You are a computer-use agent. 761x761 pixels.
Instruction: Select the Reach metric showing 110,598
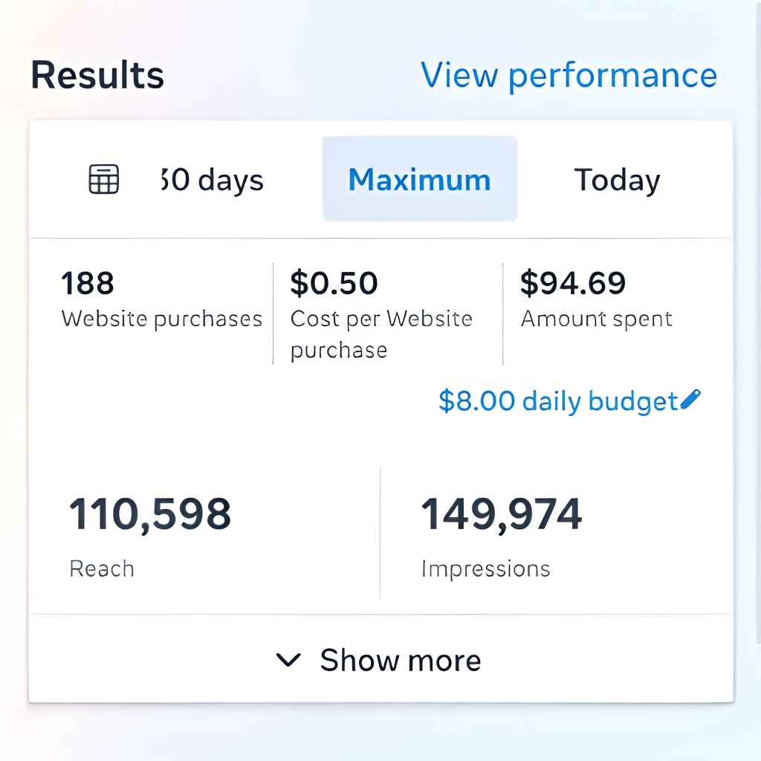click(149, 512)
